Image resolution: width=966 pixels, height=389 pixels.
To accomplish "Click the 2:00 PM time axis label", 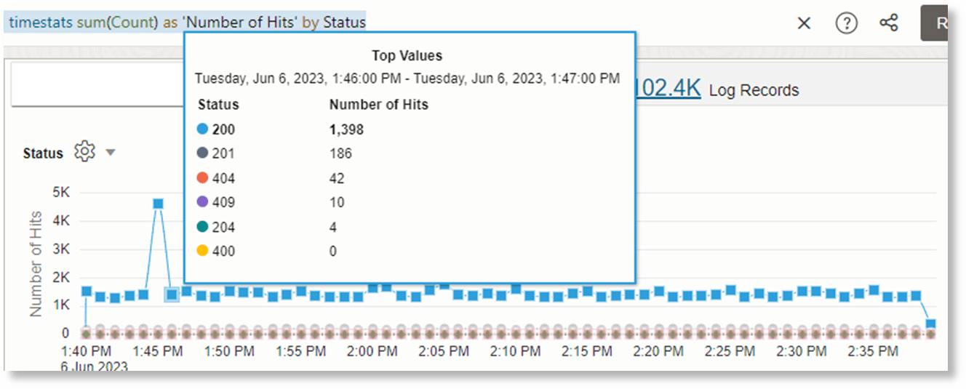I will pyautogui.click(x=372, y=352).
